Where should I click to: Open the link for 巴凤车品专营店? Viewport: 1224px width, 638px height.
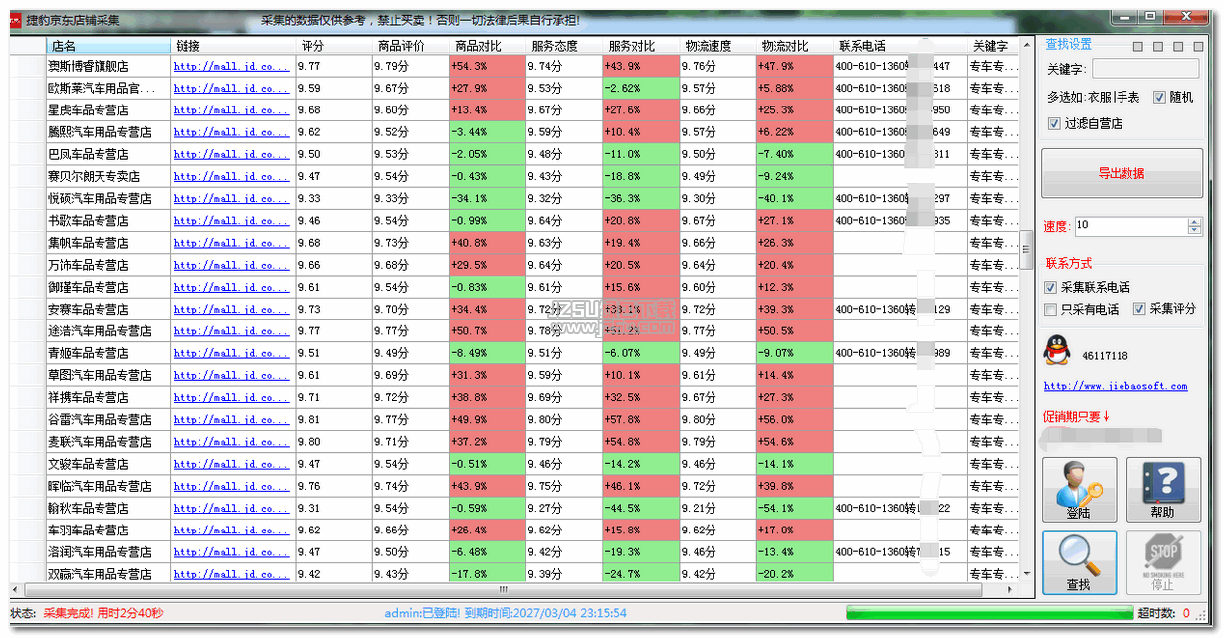(231, 154)
